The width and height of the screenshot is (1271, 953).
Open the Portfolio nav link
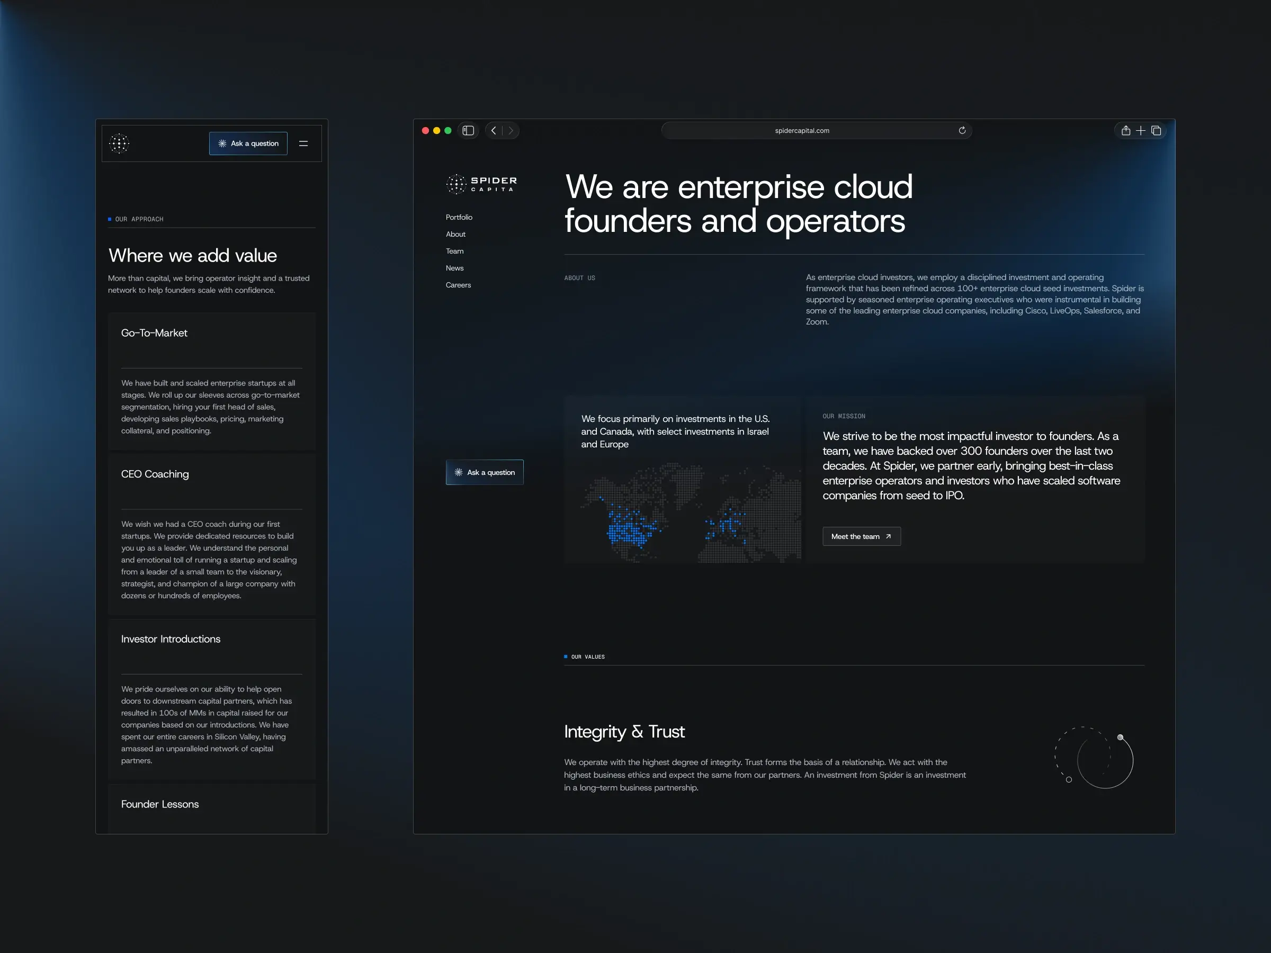(x=459, y=217)
